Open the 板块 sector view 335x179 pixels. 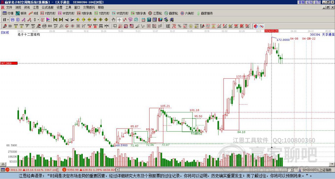click(x=21, y=13)
